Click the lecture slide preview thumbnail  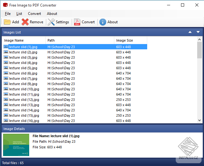(x=16, y=145)
